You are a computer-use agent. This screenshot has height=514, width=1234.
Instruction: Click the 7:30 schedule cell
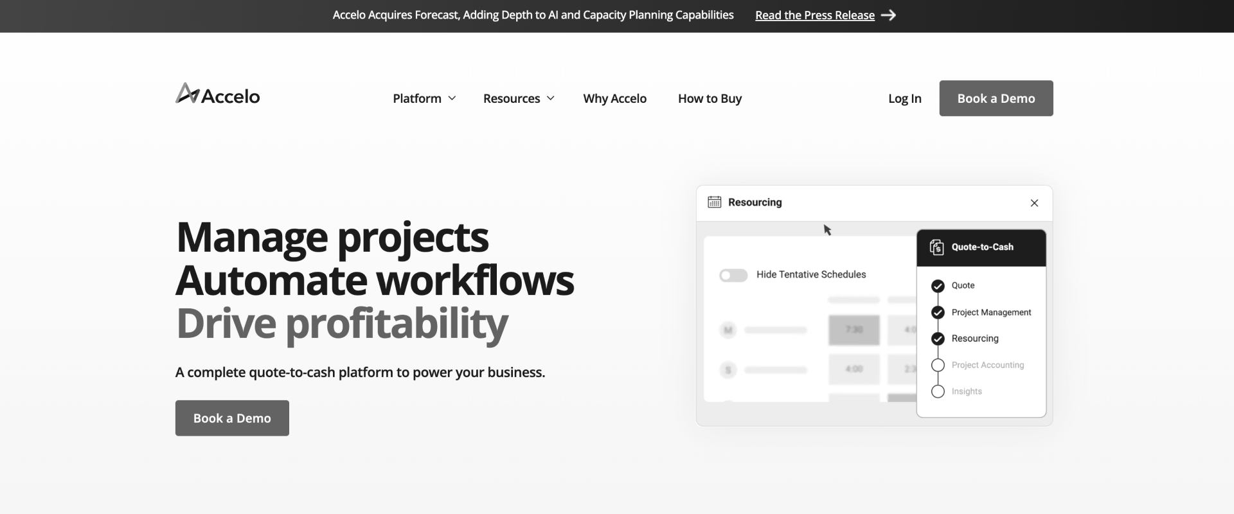pyautogui.click(x=854, y=330)
